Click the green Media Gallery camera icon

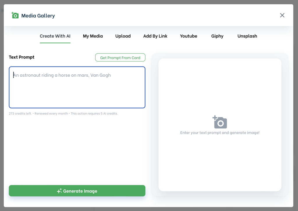15,15
